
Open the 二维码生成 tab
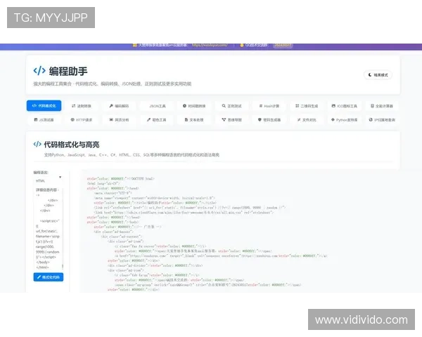pos(307,106)
